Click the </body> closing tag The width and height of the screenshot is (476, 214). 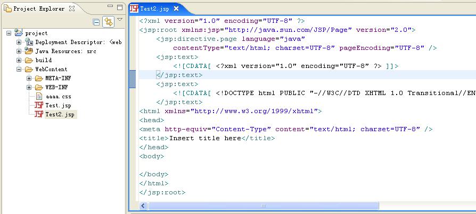(x=153, y=174)
